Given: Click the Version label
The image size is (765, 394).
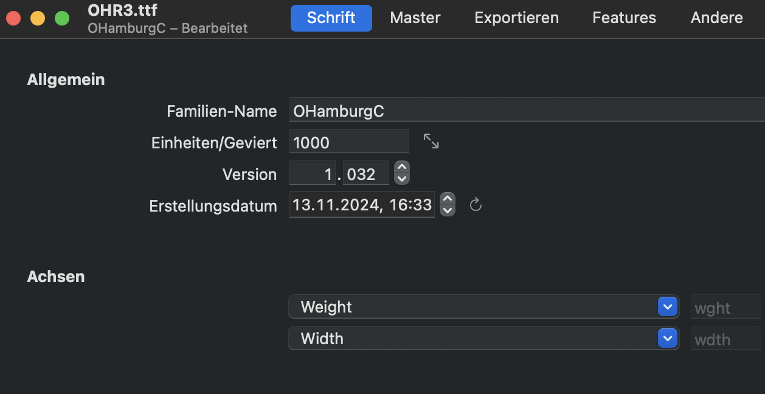Looking at the screenshot, I should tap(250, 175).
